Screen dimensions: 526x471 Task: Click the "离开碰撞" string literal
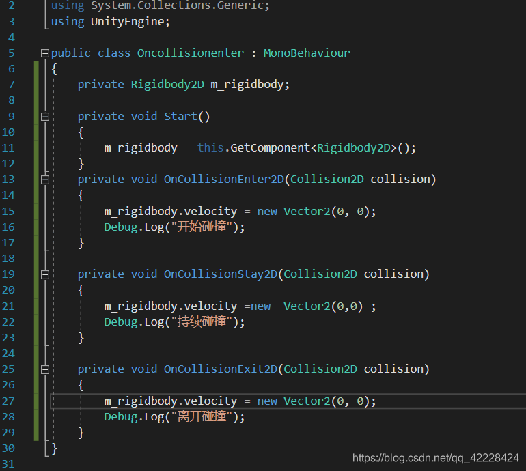coord(202,416)
